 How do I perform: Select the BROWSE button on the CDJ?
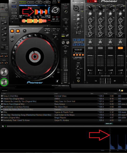click(x=22, y=2)
